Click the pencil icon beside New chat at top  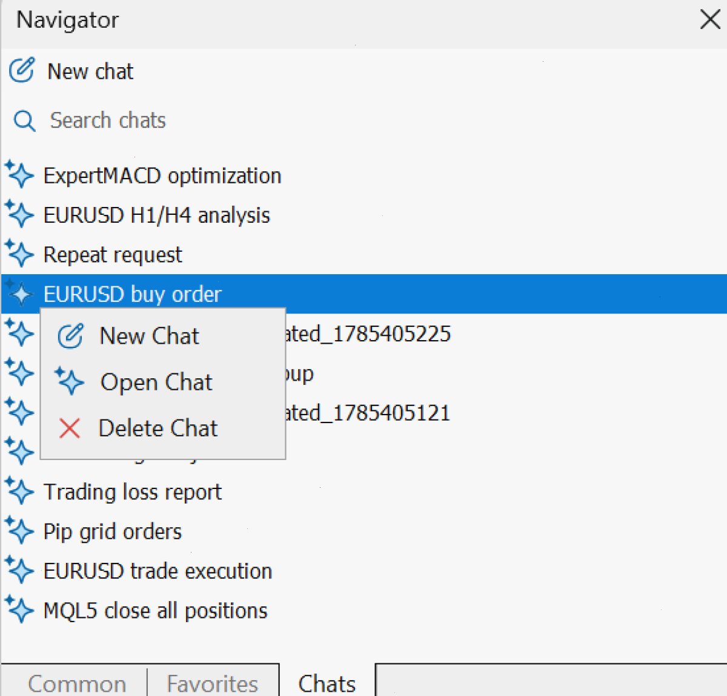pyautogui.click(x=22, y=70)
